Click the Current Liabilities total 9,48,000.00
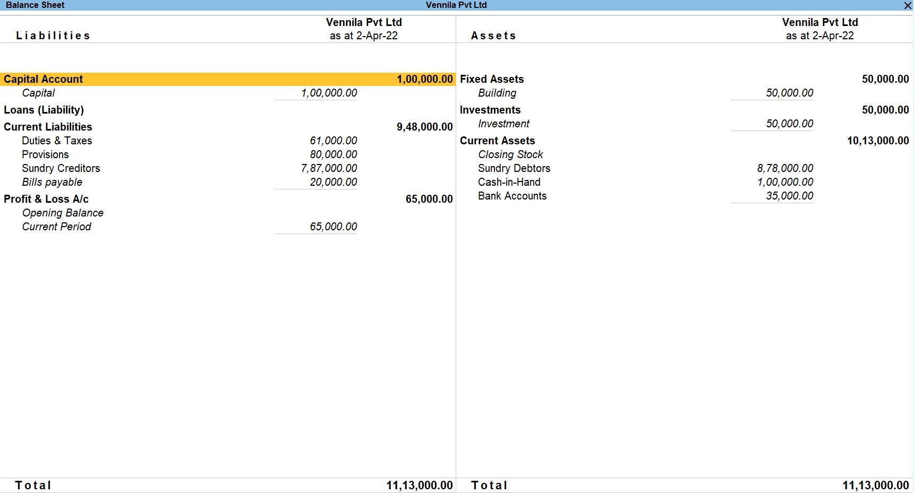Screen dimensions: 914x493 click(424, 127)
